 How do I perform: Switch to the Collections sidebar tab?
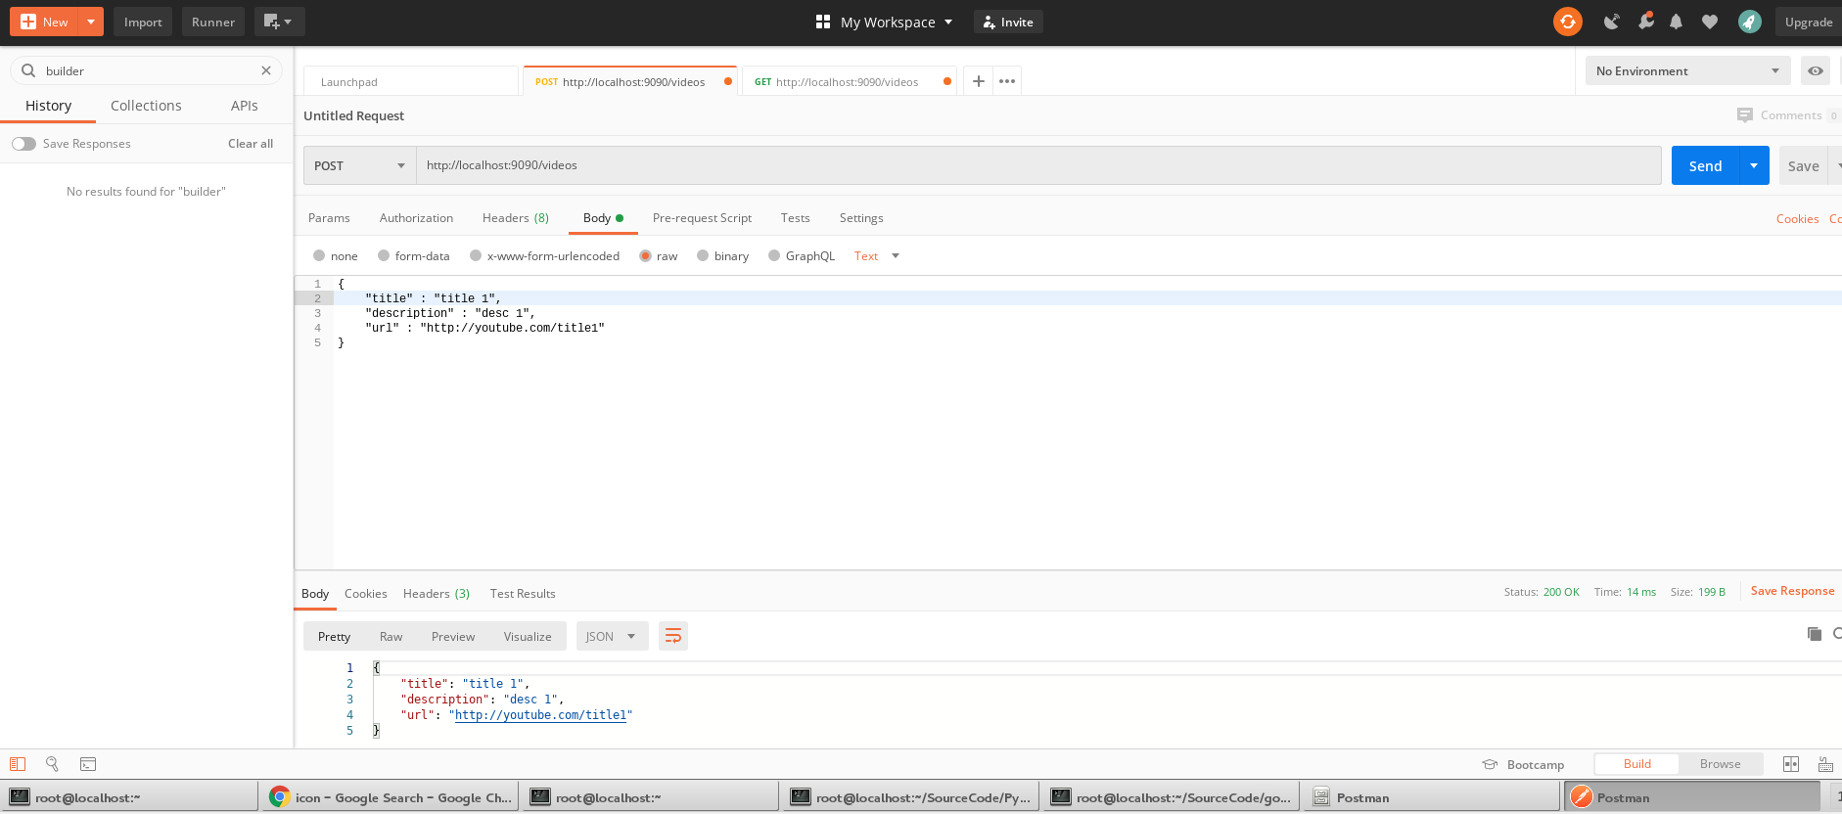146,106
